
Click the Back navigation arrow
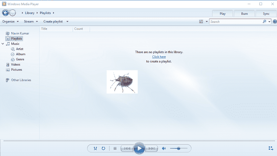[x=5, y=13]
